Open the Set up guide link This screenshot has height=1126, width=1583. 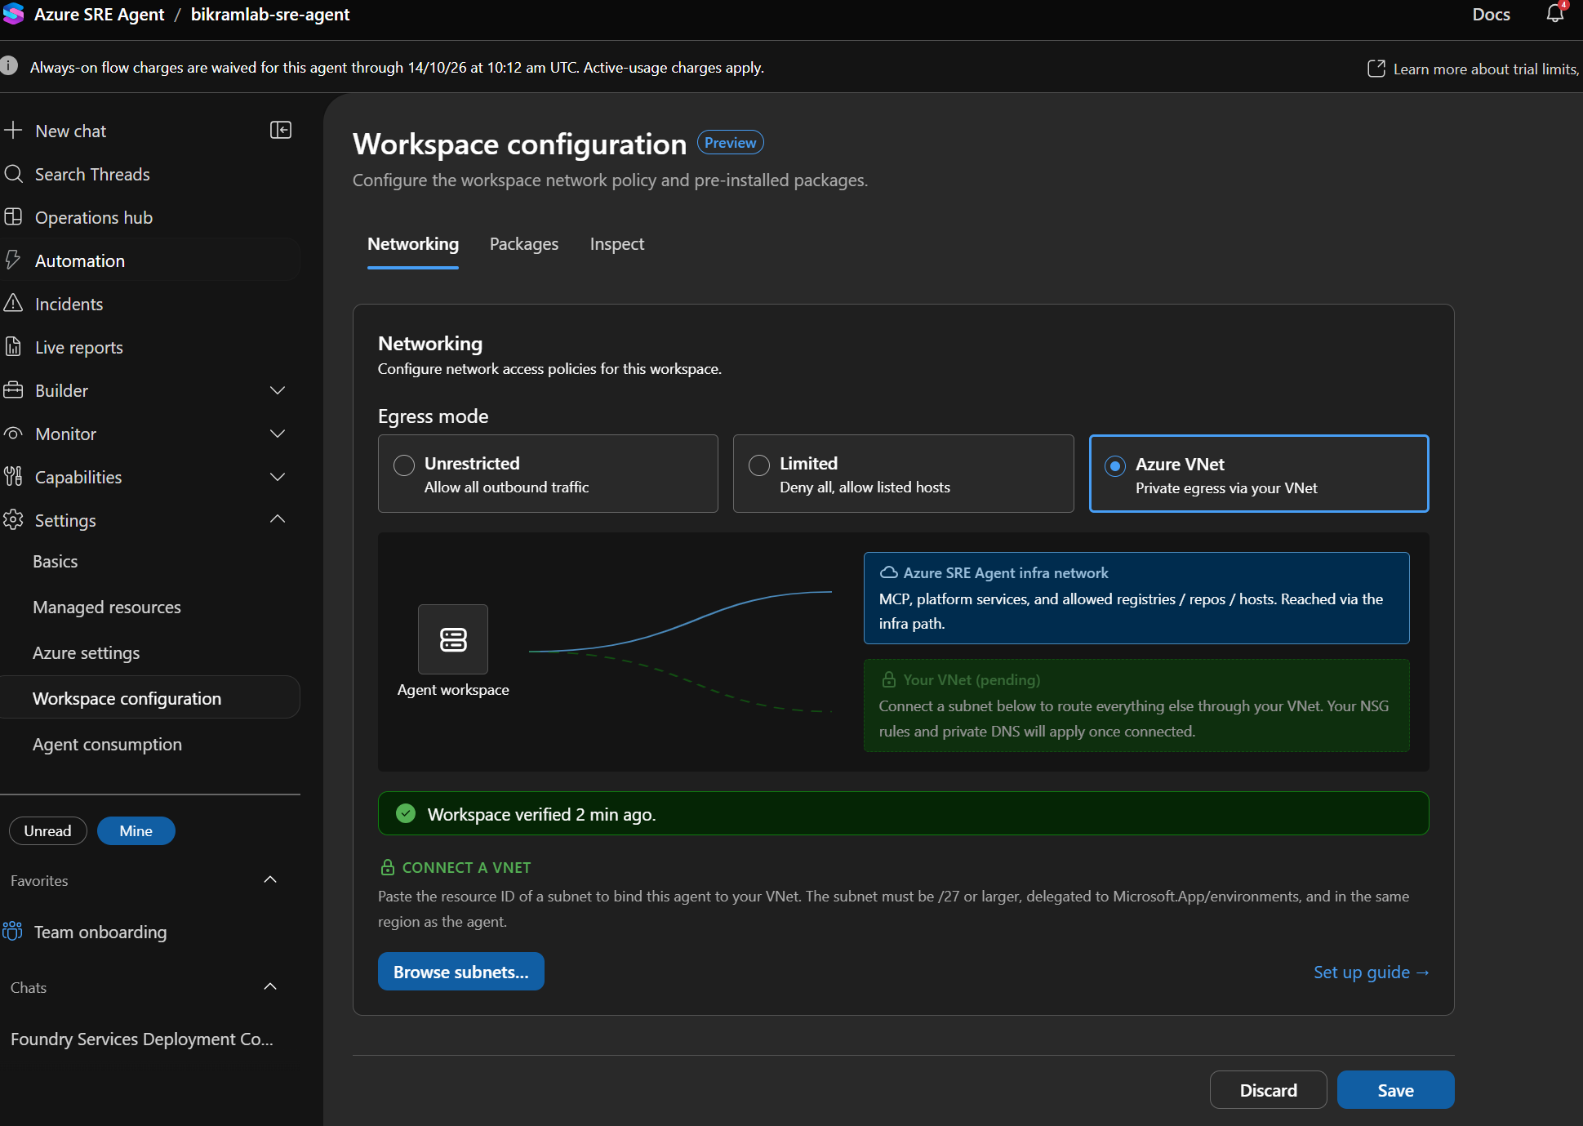click(1372, 972)
